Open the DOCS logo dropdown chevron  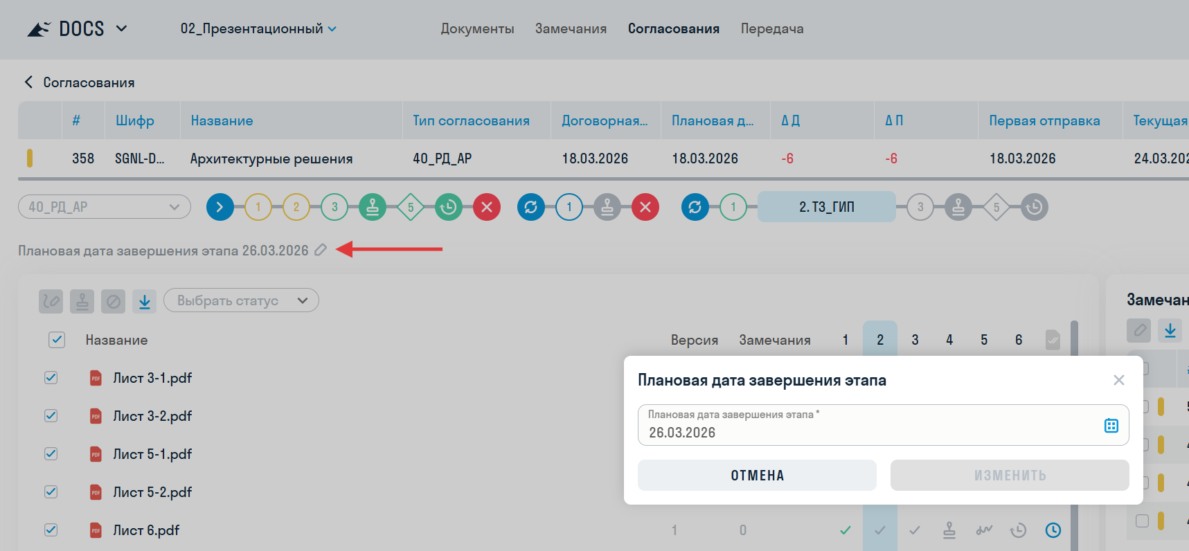(121, 28)
